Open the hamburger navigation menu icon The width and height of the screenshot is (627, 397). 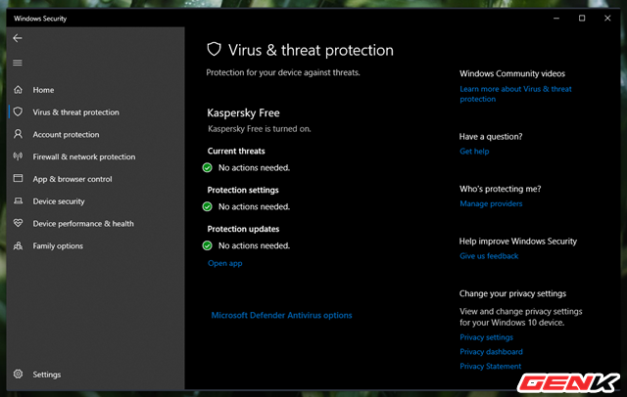pyautogui.click(x=18, y=63)
